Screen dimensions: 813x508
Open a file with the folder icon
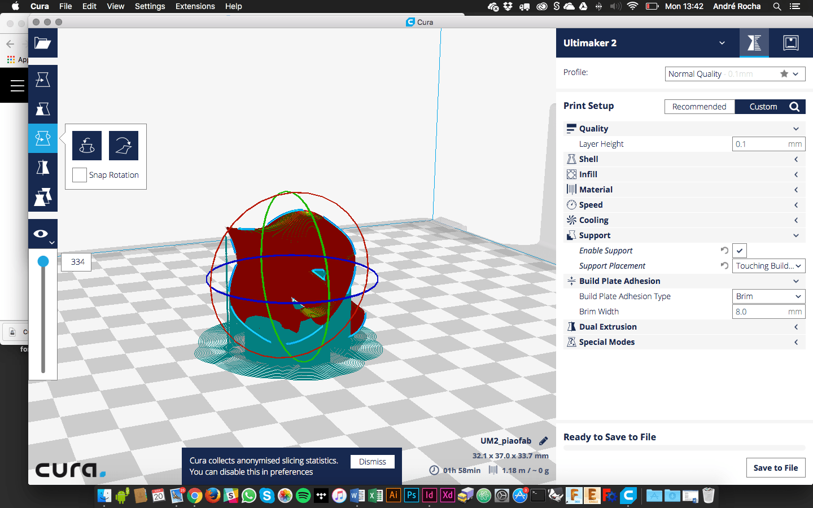pyautogui.click(x=43, y=43)
